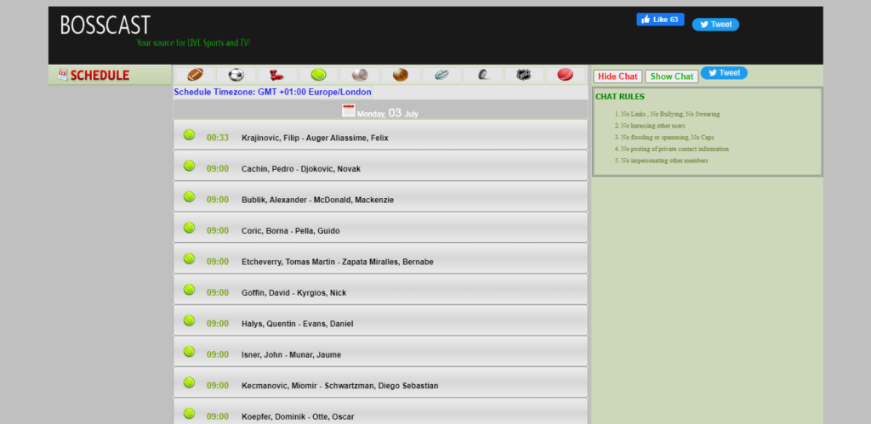Open the Koepfer, Dominik - Otte, Oscar match
Image resolution: width=871 pixels, height=424 pixels.
coord(298,417)
